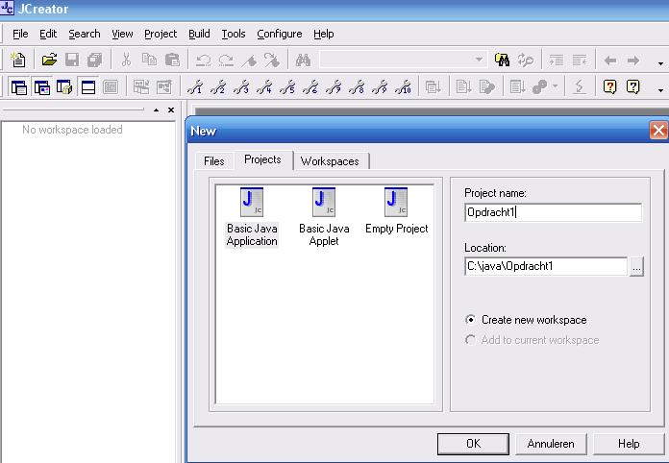
Task: Click the Unindent lines icon
Action: (x=580, y=61)
